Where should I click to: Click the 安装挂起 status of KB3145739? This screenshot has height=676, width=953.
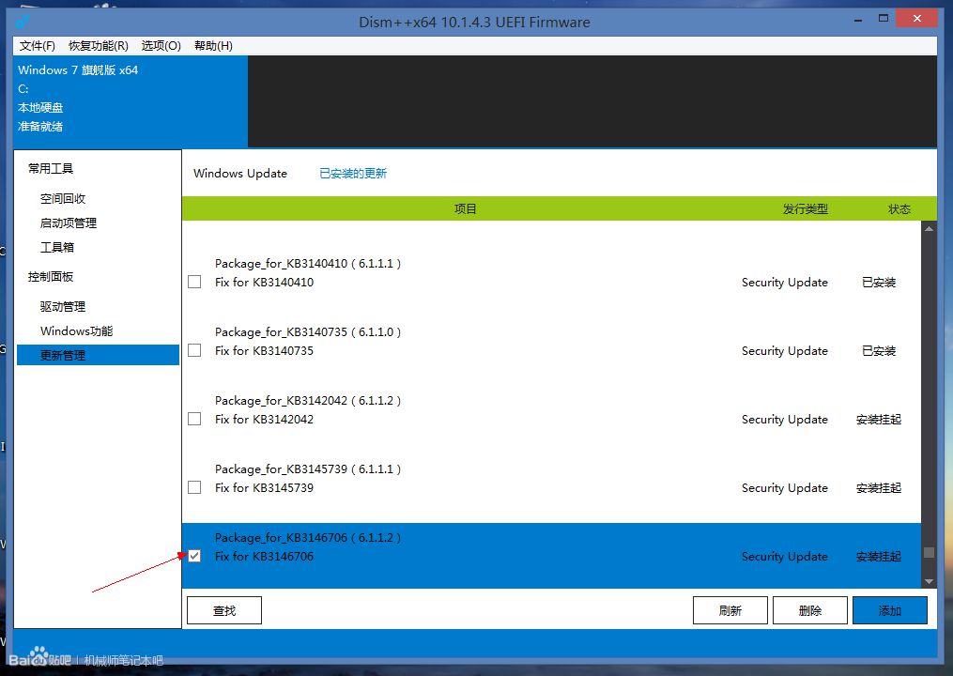point(879,488)
